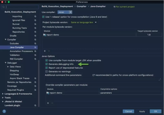Viewport: 164px width, 115px height.
Task: Click the project-level icon beside Validation
Action: [x=35, y=55]
